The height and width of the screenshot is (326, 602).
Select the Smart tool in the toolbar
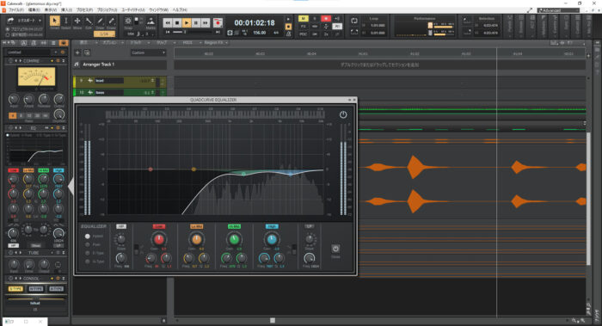(x=54, y=21)
